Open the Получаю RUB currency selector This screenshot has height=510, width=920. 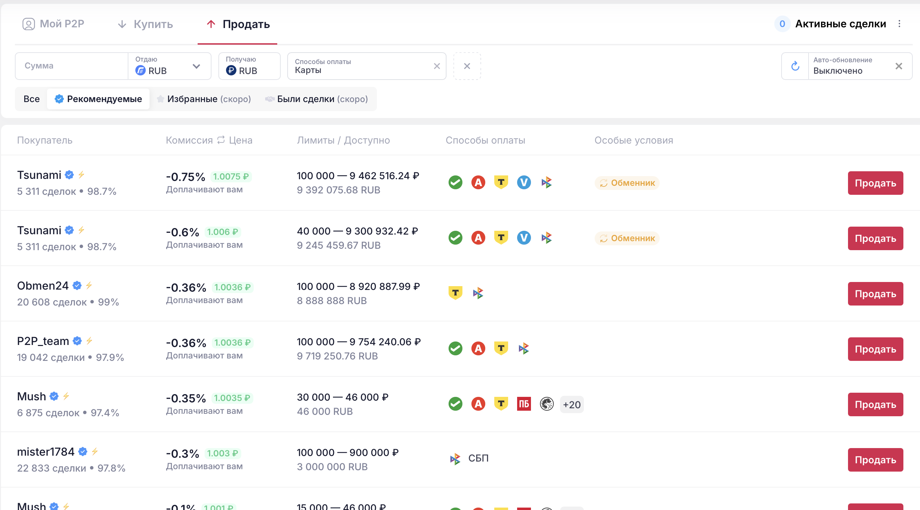tap(249, 66)
